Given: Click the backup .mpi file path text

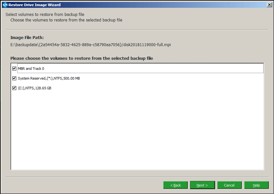Looking at the screenshot, I should coord(90,45).
